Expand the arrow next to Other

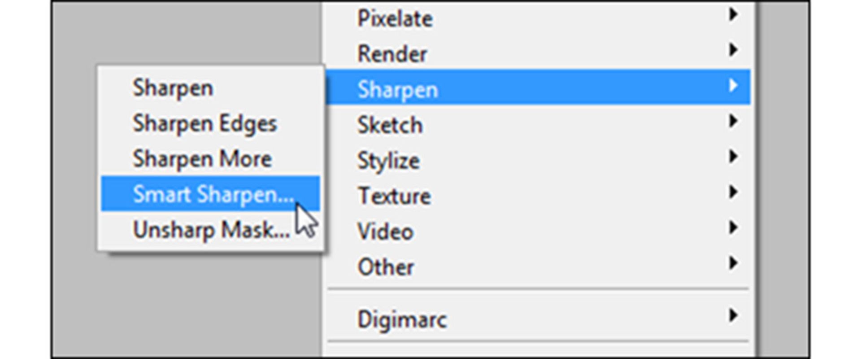733,263
